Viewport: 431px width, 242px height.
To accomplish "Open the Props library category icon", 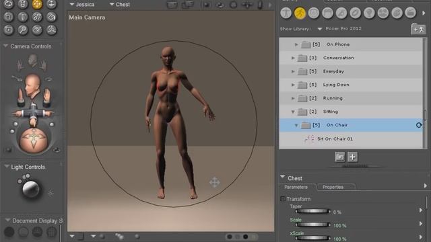I will [355, 13].
